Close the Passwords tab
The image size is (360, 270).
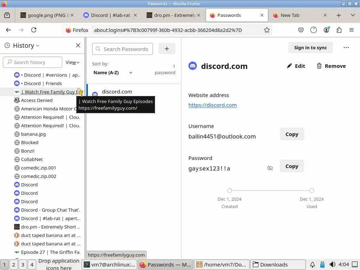[x=262, y=15]
